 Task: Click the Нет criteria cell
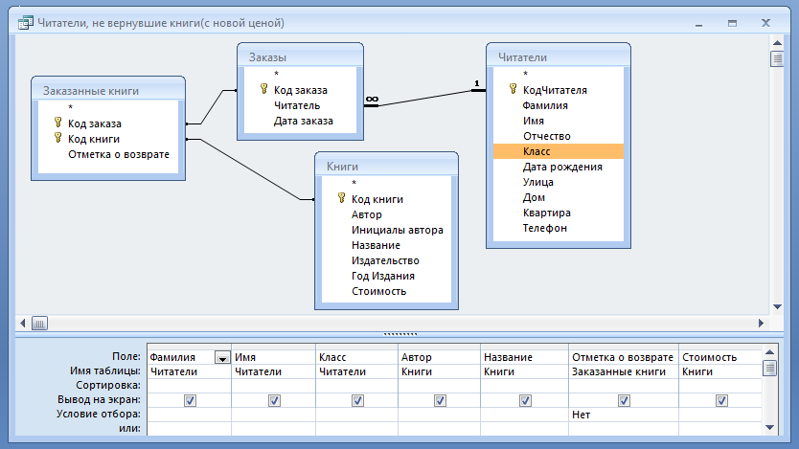pos(623,415)
